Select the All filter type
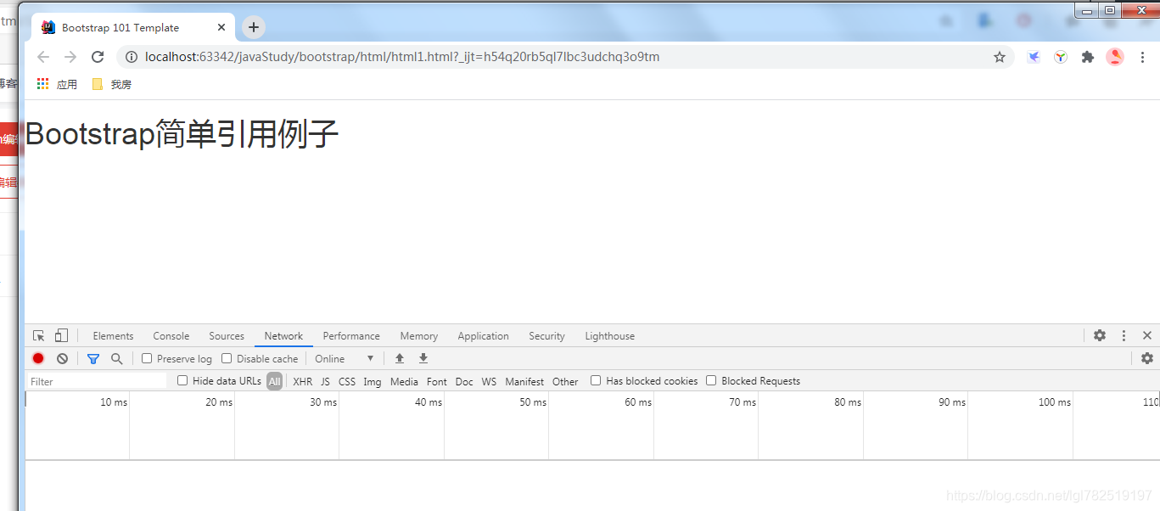 click(x=274, y=381)
